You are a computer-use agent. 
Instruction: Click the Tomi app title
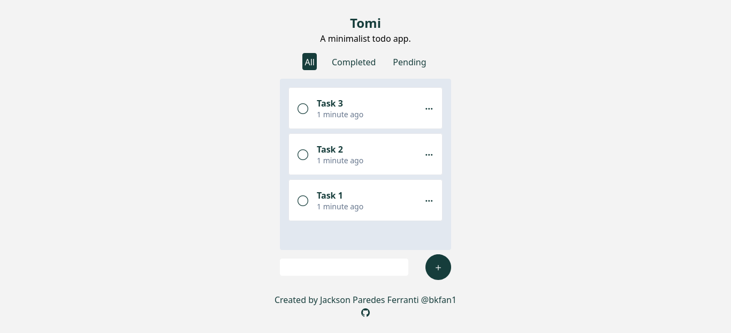click(365, 23)
